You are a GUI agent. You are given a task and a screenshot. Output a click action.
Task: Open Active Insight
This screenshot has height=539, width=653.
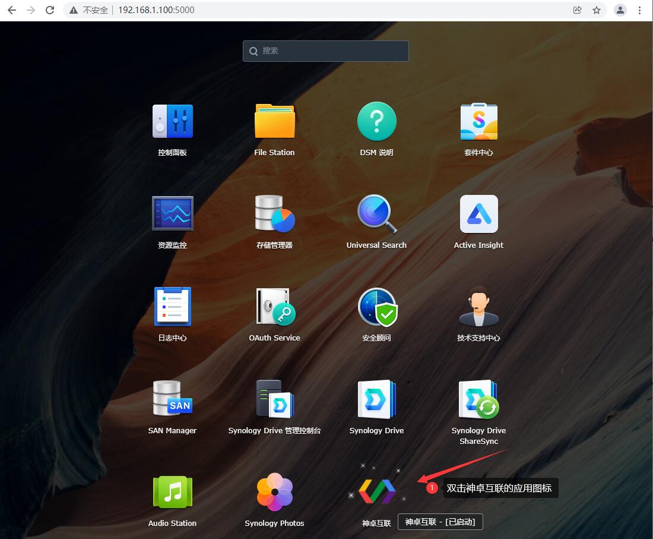(x=478, y=214)
